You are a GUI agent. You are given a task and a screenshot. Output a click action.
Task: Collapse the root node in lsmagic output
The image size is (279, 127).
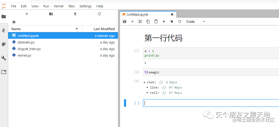144,82
